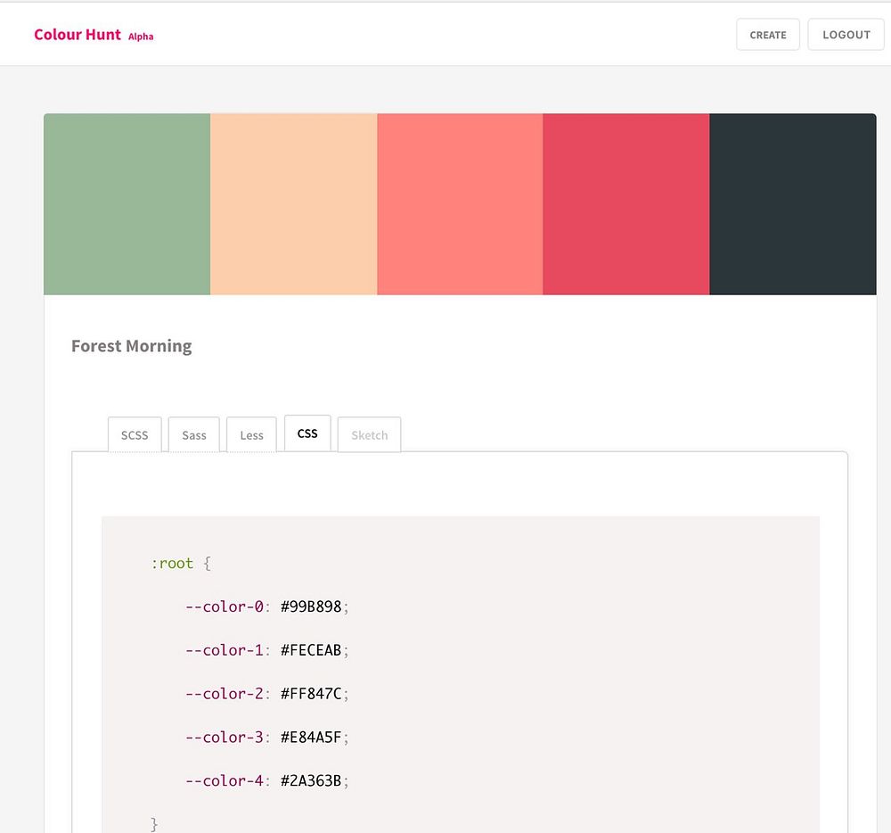
Task: Open the Sass tab
Action: pyautogui.click(x=193, y=435)
